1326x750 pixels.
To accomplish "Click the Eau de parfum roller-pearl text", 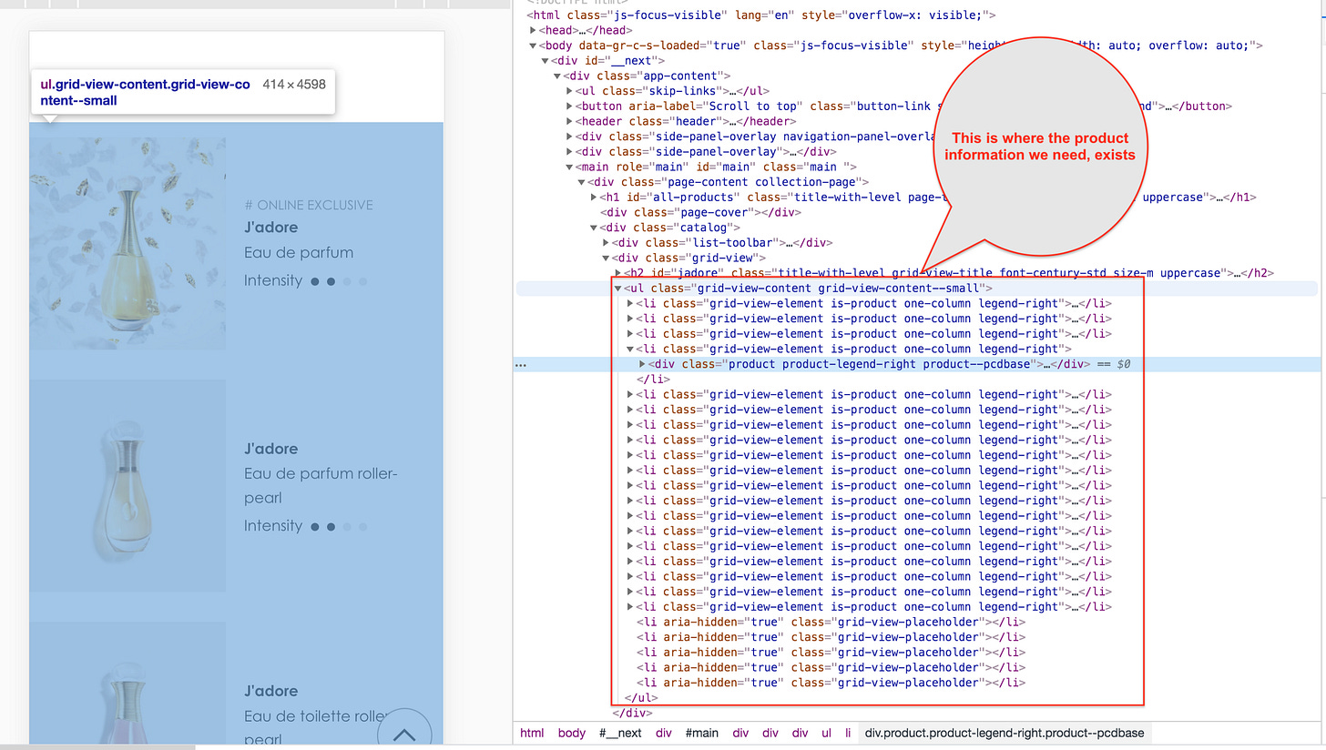I will pos(321,486).
